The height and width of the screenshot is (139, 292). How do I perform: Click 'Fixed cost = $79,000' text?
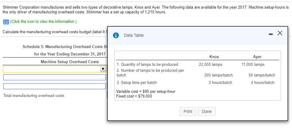(x=134, y=96)
